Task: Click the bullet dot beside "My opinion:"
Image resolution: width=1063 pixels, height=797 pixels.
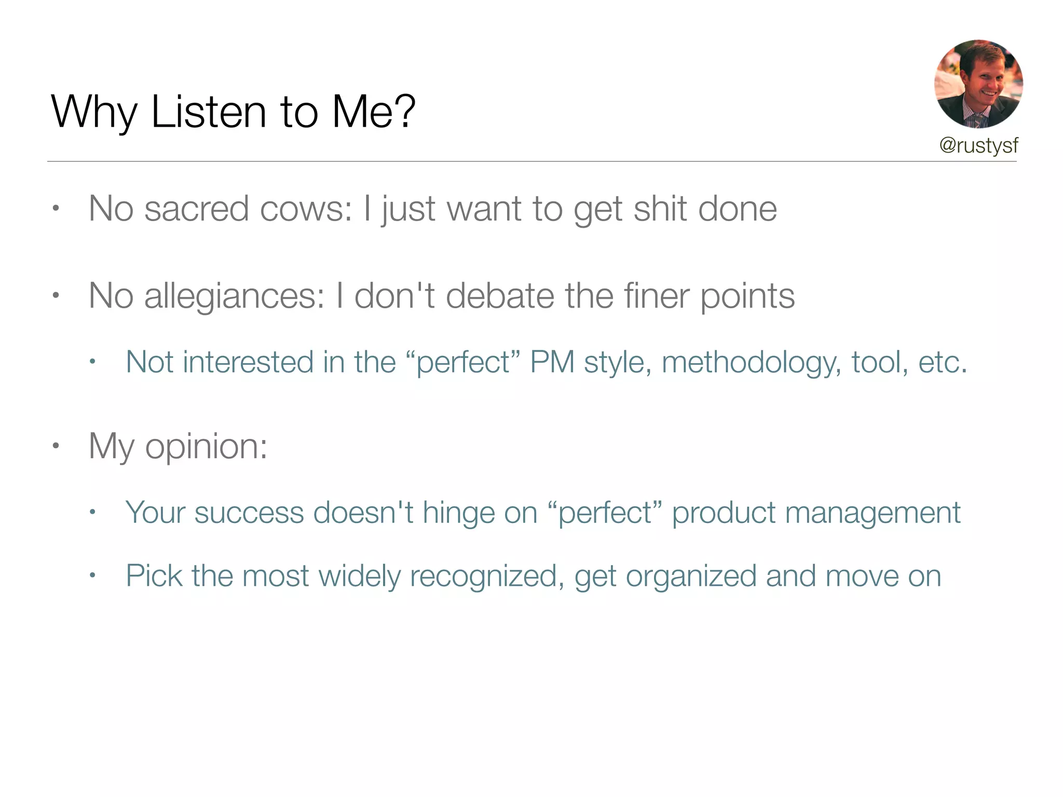Action: pos(56,446)
